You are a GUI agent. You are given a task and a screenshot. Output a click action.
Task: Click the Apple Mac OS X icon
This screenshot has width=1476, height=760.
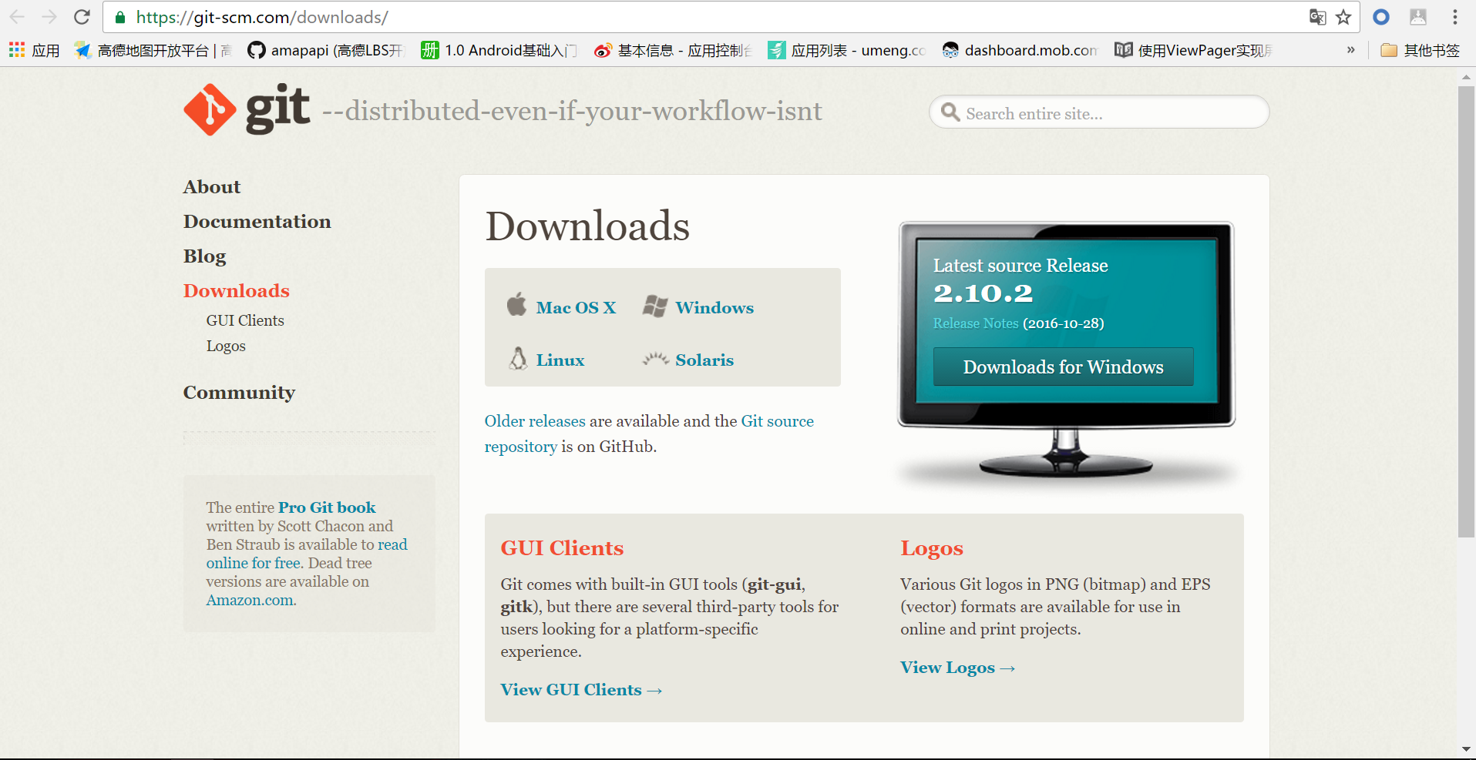point(517,305)
